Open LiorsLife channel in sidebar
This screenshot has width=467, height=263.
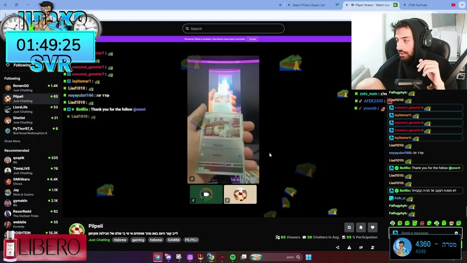pos(31,109)
